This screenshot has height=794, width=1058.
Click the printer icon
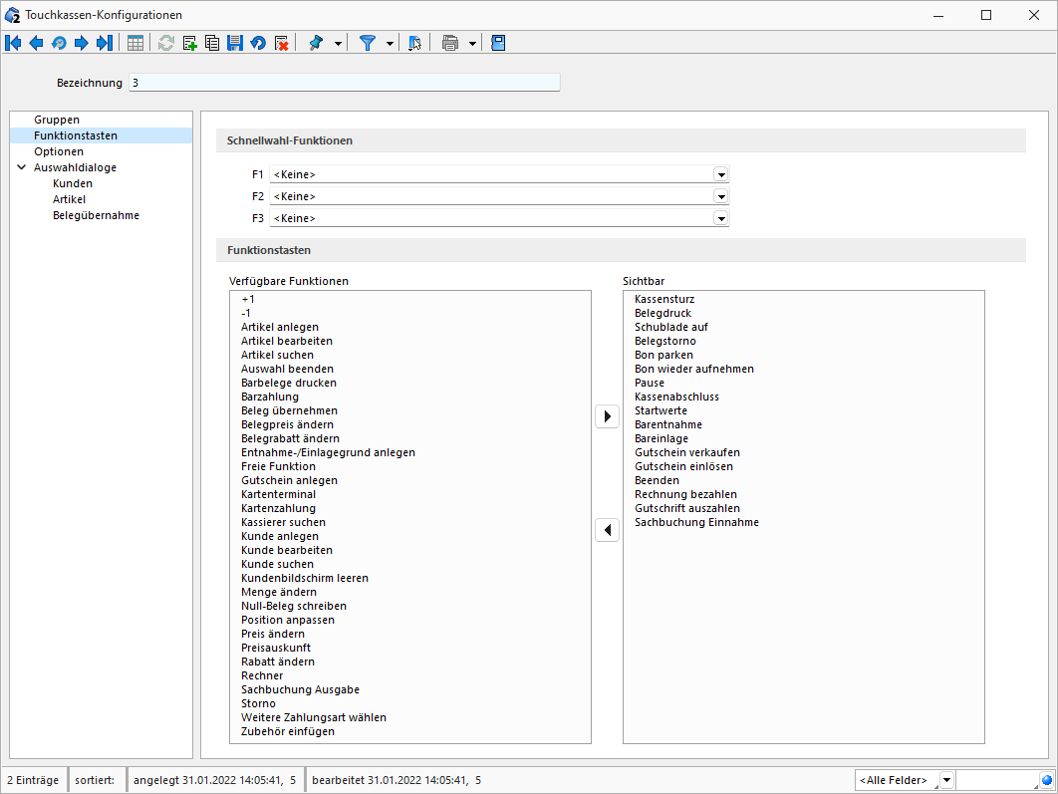tap(450, 43)
